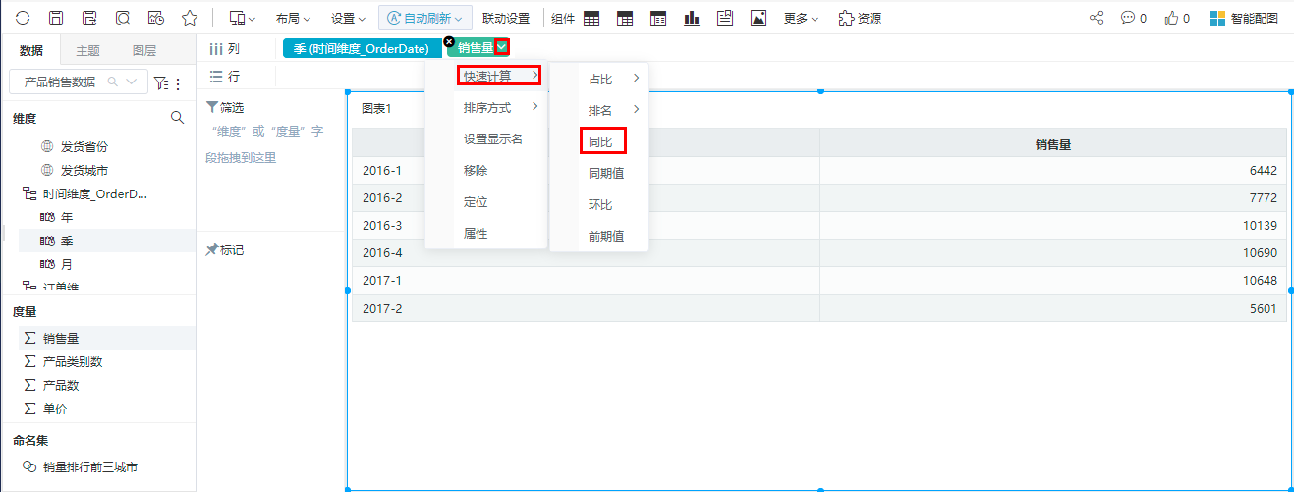The height and width of the screenshot is (492, 1294).
Task: Switch to the 主题 tab
Action: [x=87, y=50]
